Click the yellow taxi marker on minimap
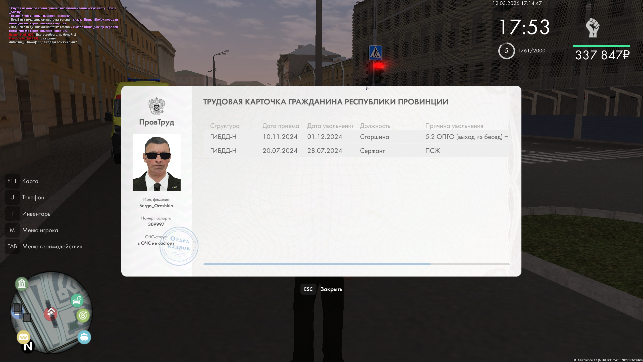 (x=24, y=337)
